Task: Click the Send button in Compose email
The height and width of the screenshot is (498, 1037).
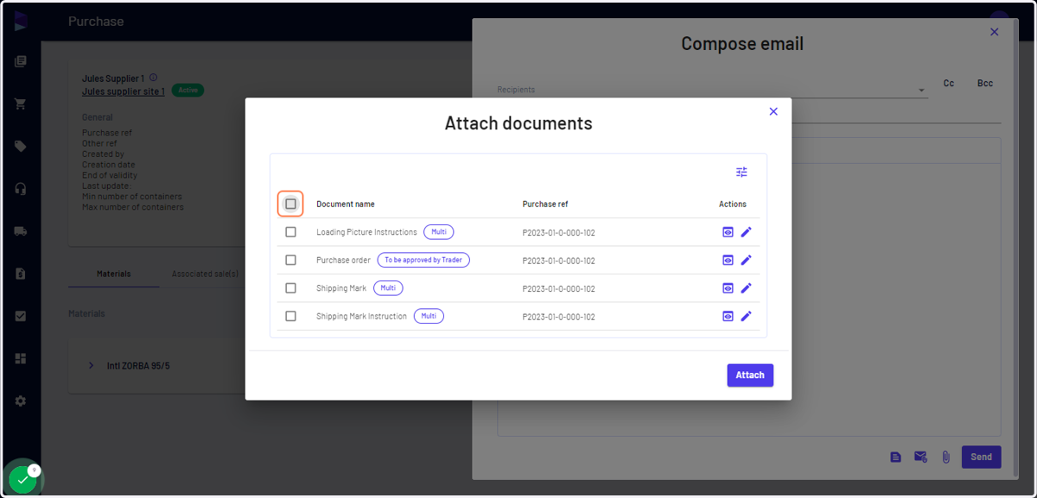Action: point(981,457)
